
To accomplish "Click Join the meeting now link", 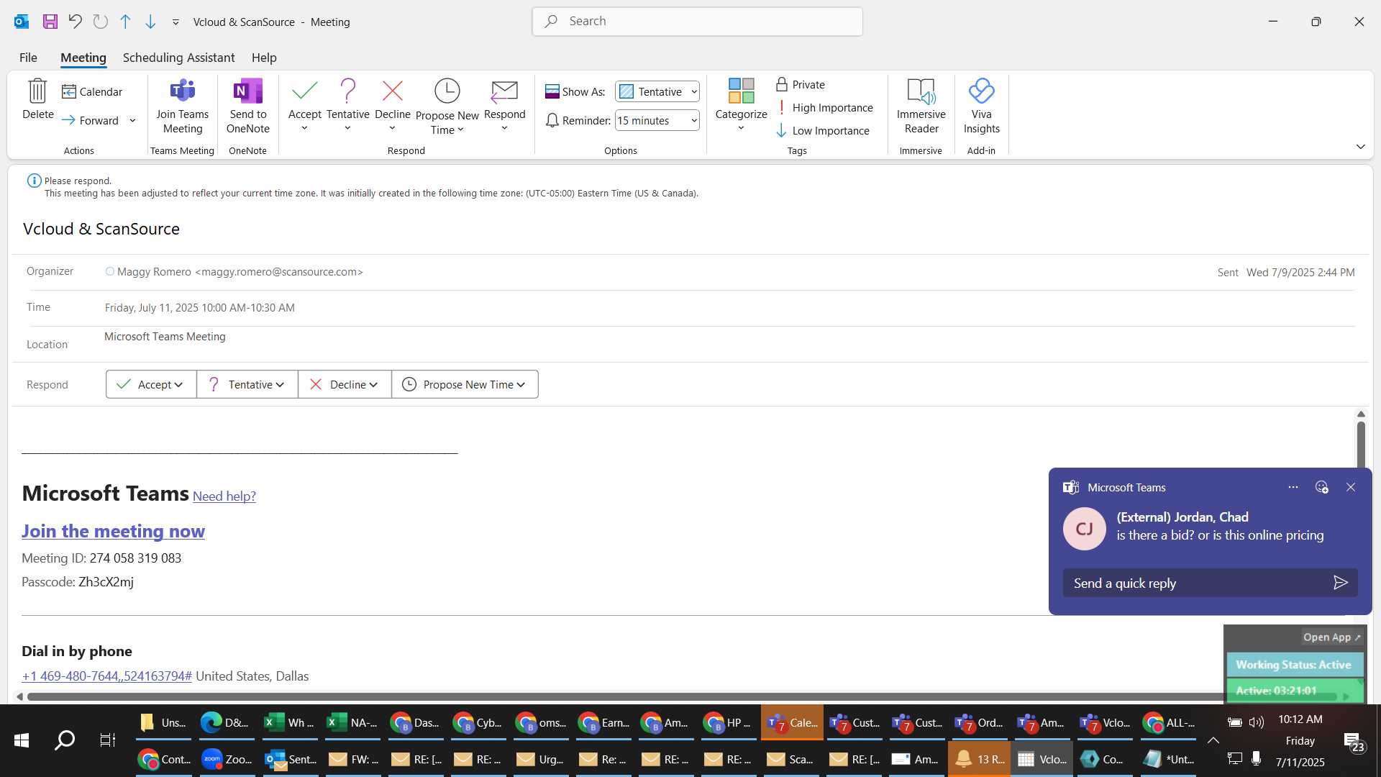I will pyautogui.click(x=113, y=531).
